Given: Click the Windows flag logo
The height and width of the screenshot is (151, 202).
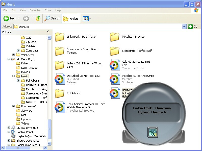Looking at the screenshot, I should pos(196,10).
